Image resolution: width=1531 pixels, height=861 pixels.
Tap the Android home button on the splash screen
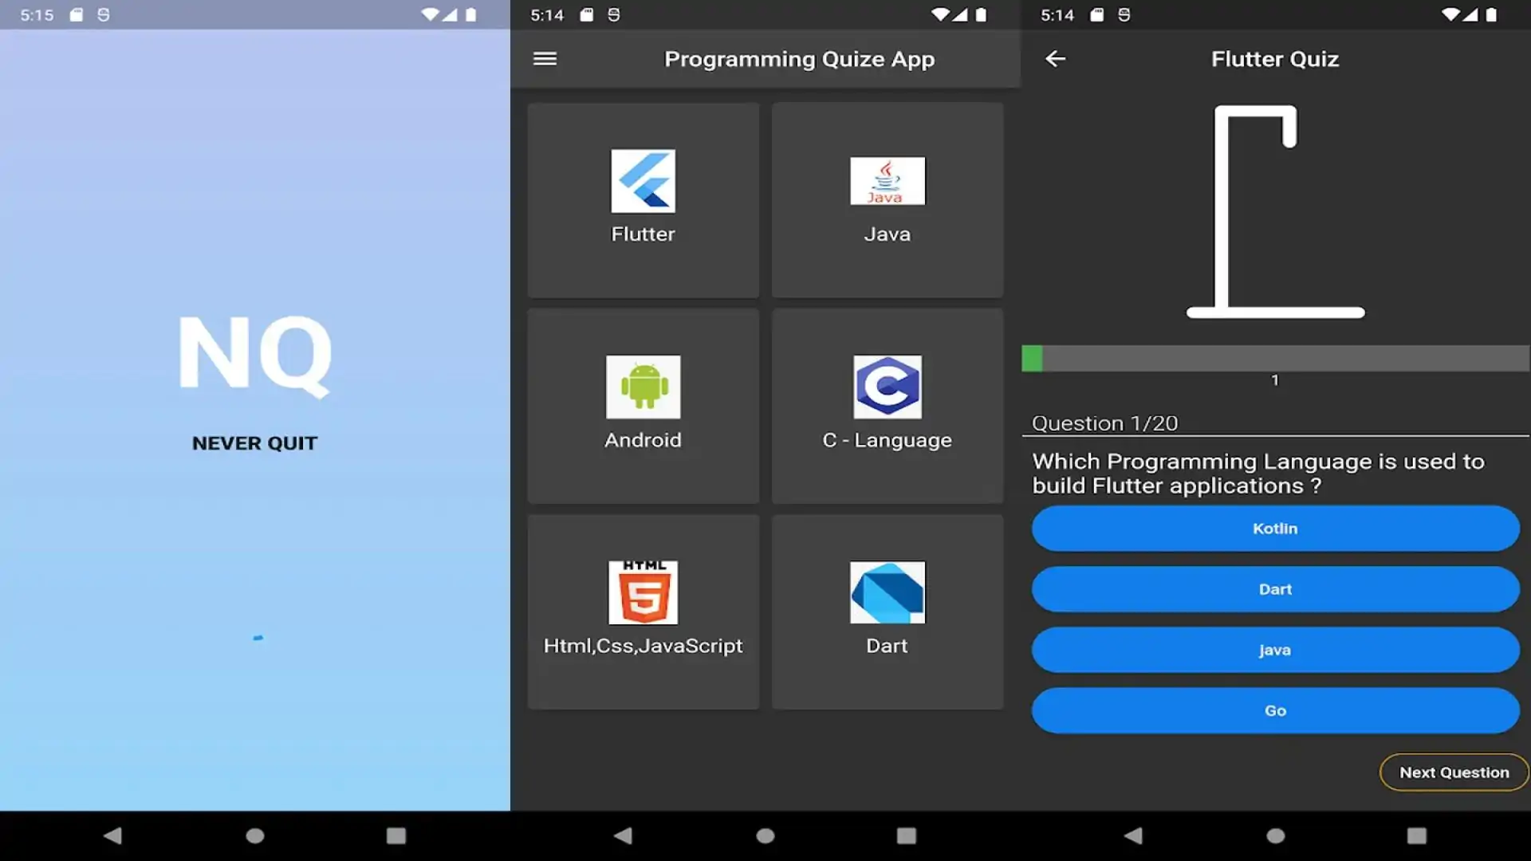[255, 835]
